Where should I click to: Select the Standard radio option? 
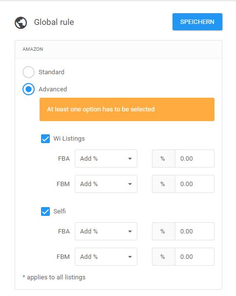pos(28,72)
